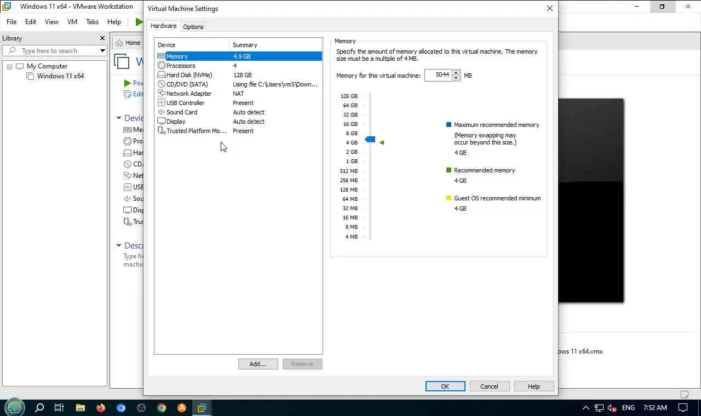Image resolution: width=701 pixels, height=416 pixels.
Task: Select Windows 11 x64 in Library tree
Action: click(60, 76)
